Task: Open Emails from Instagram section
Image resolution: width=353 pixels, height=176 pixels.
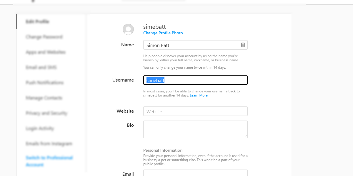Action: (x=49, y=144)
